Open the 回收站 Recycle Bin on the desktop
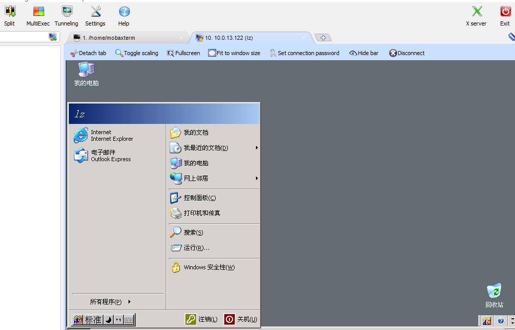The image size is (515, 330). click(494, 291)
